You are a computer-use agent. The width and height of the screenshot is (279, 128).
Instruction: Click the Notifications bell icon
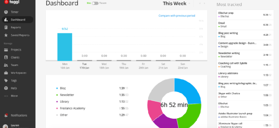6,116
